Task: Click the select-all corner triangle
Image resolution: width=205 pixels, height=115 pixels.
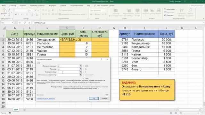Action: (x=4, y=28)
